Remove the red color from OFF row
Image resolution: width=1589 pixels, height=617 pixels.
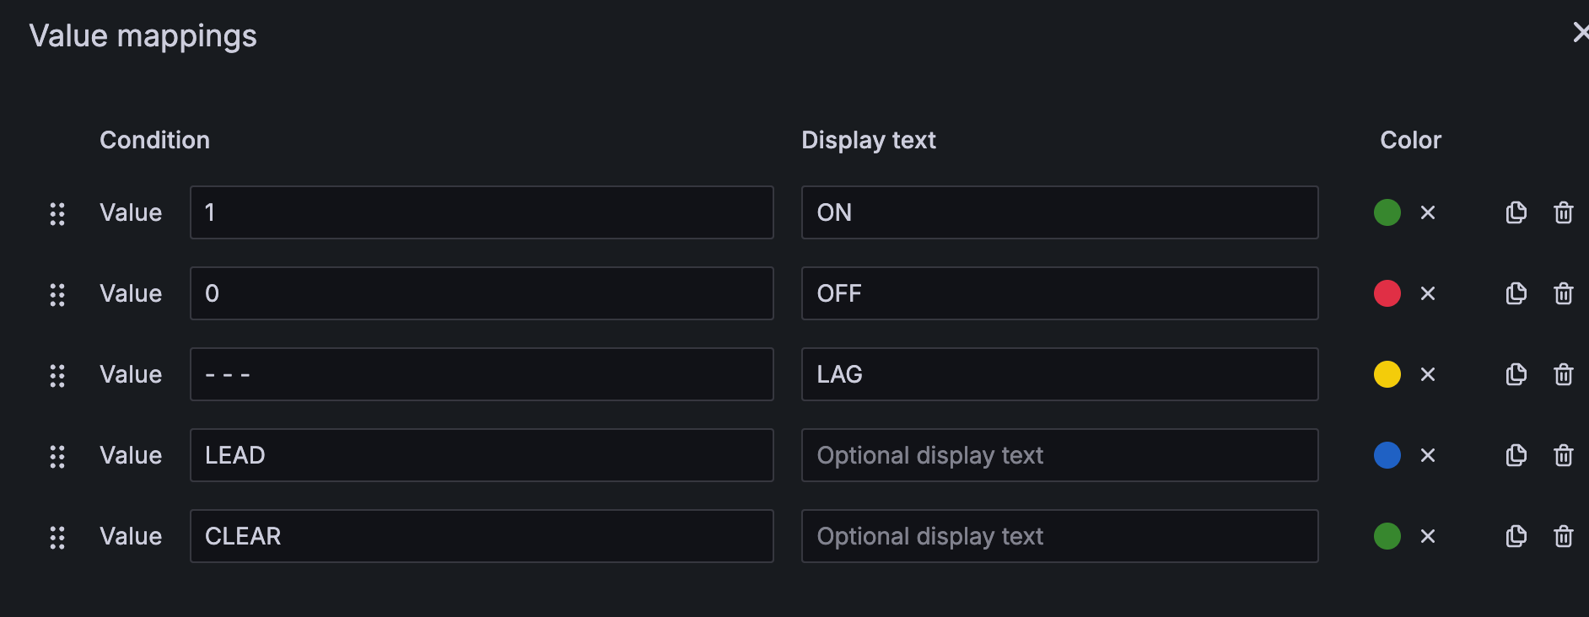(x=1427, y=293)
